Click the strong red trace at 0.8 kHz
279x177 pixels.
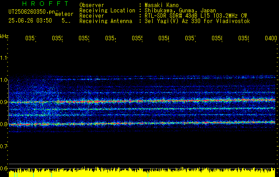[142, 123]
